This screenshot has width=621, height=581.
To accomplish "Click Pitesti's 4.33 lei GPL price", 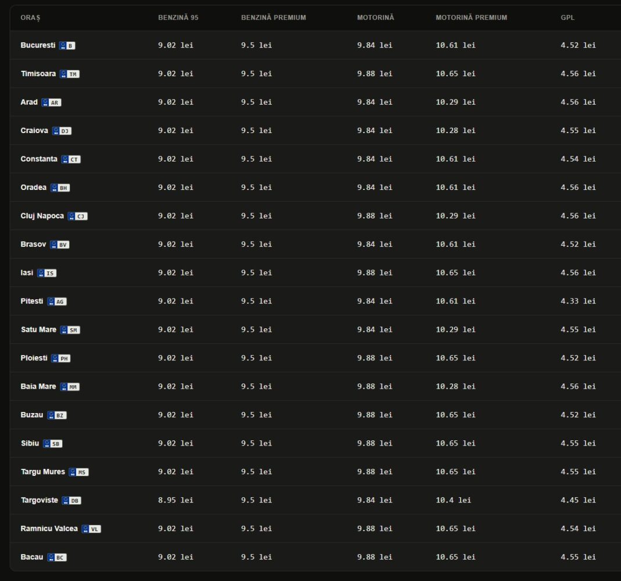I will (x=578, y=302).
